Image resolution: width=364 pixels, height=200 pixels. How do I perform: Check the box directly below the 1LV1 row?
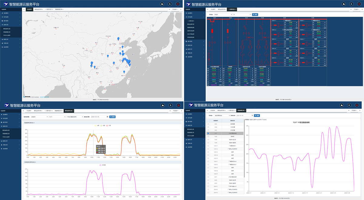208,136
